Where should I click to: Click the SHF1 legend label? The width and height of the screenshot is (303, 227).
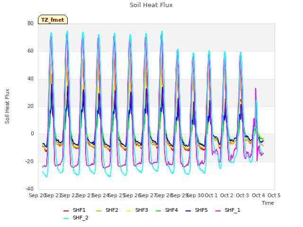click(79, 210)
